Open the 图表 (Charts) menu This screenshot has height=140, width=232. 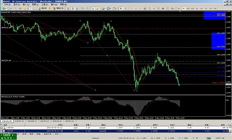(35, 4)
